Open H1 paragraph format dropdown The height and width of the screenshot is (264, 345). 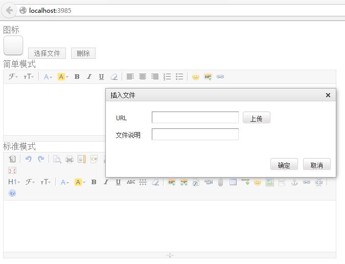click(x=14, y=182)
